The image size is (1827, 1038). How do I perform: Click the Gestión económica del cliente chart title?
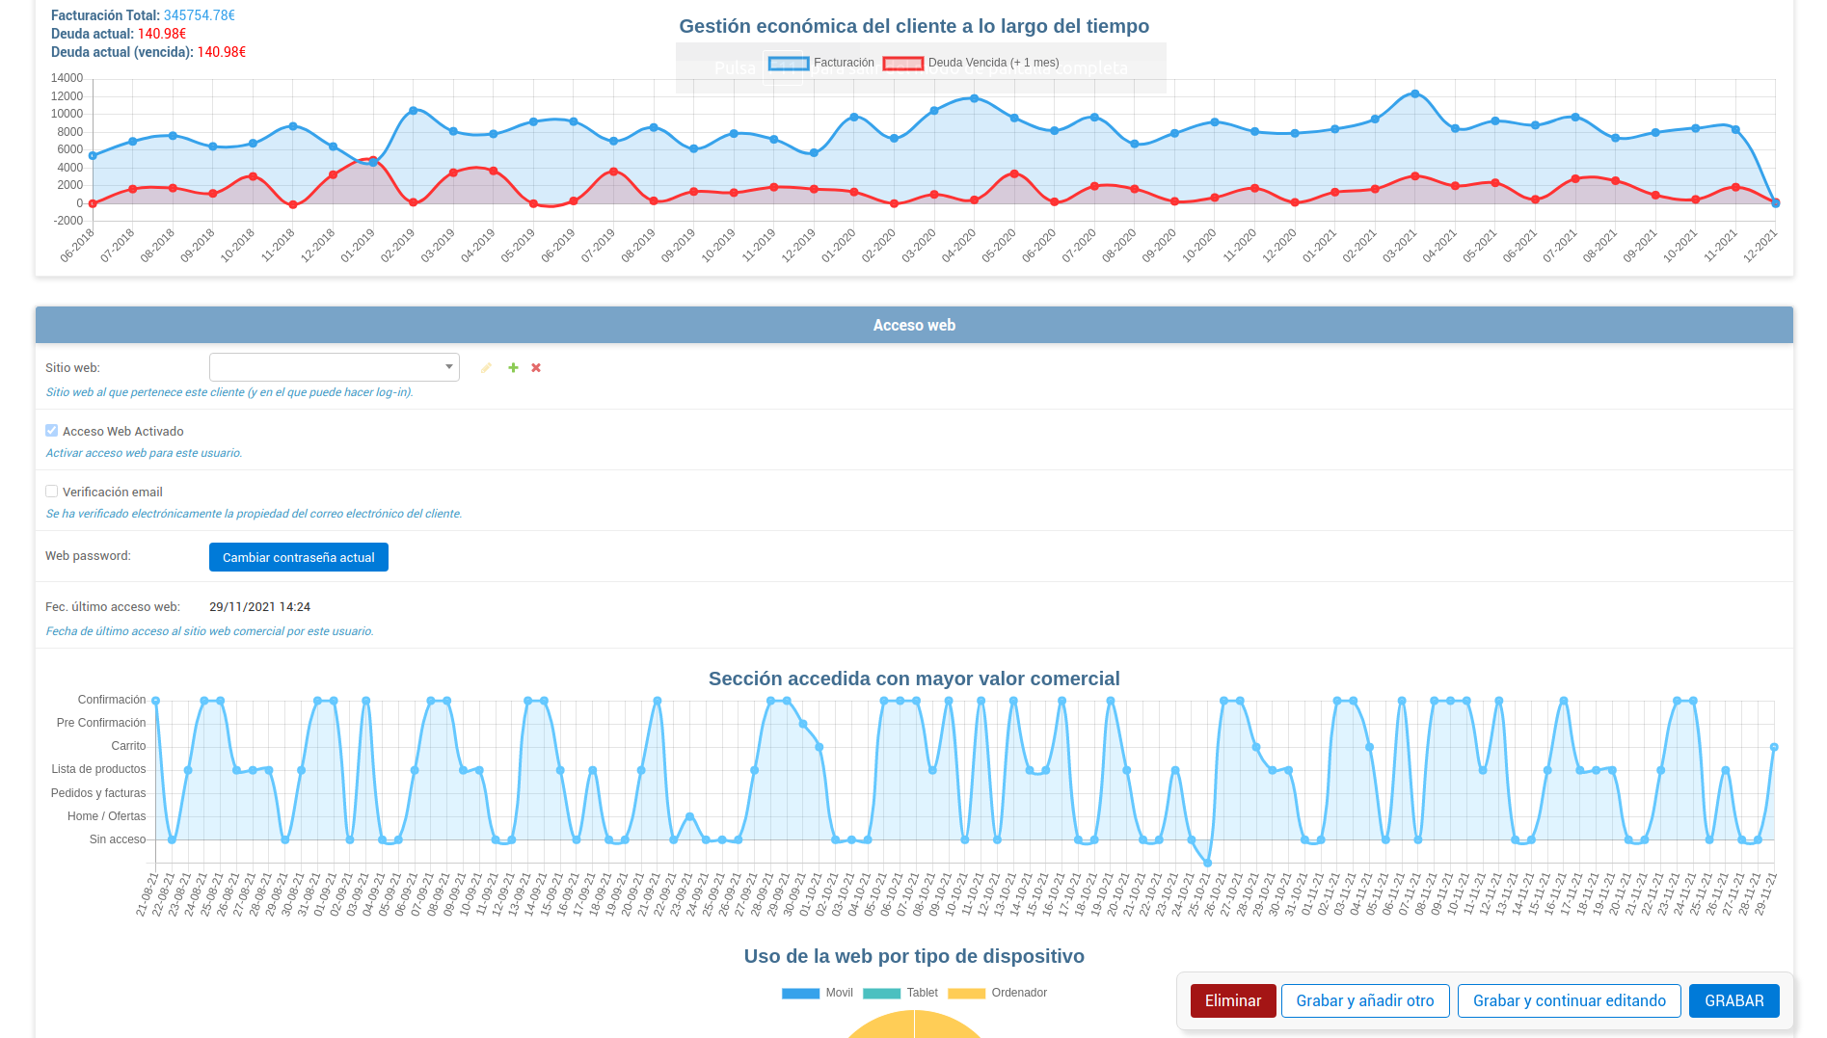point(914,26)
